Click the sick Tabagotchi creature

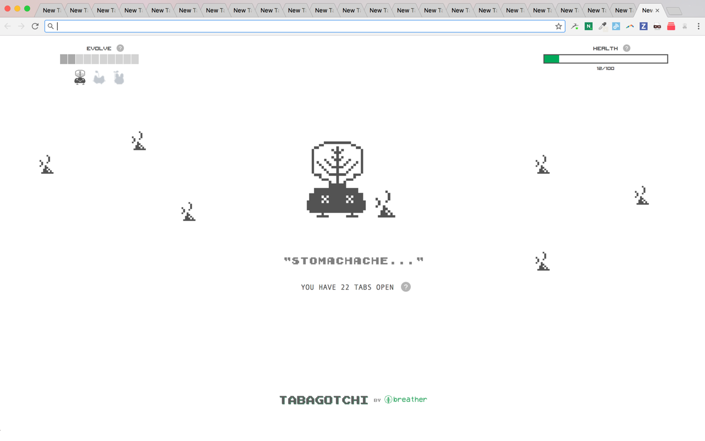(337, 179)
